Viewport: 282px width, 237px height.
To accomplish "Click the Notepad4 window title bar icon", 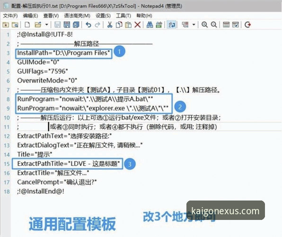I will (x=6, y=6).
